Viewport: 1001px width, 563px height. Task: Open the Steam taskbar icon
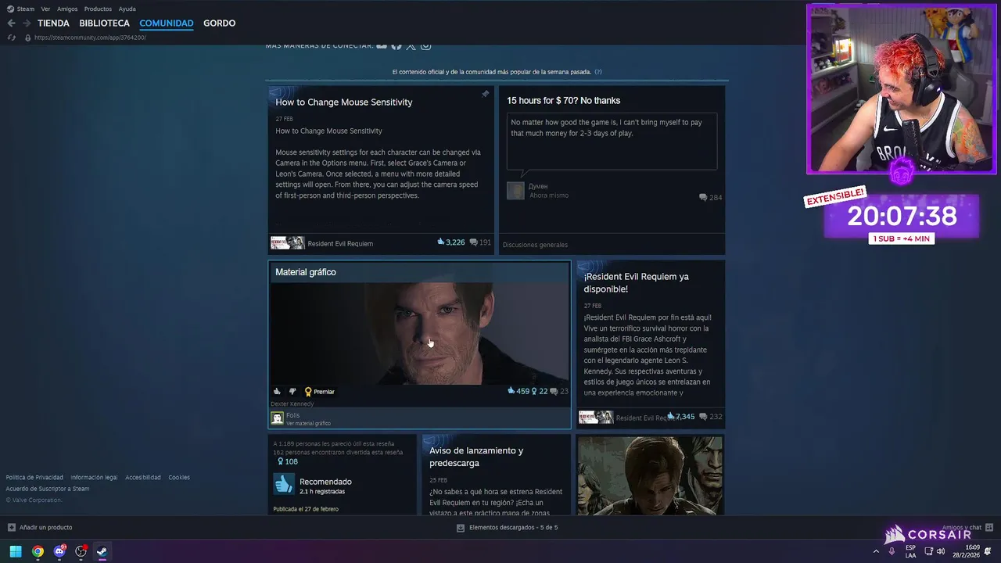(102, 551)
